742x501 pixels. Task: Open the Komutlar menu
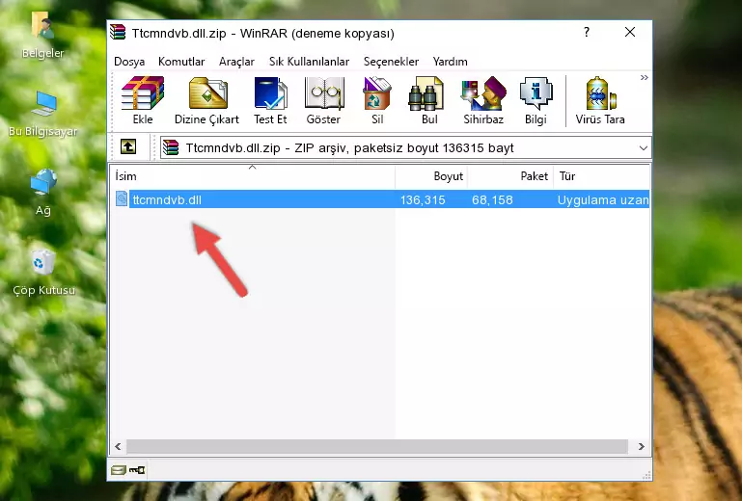(181, 62)
